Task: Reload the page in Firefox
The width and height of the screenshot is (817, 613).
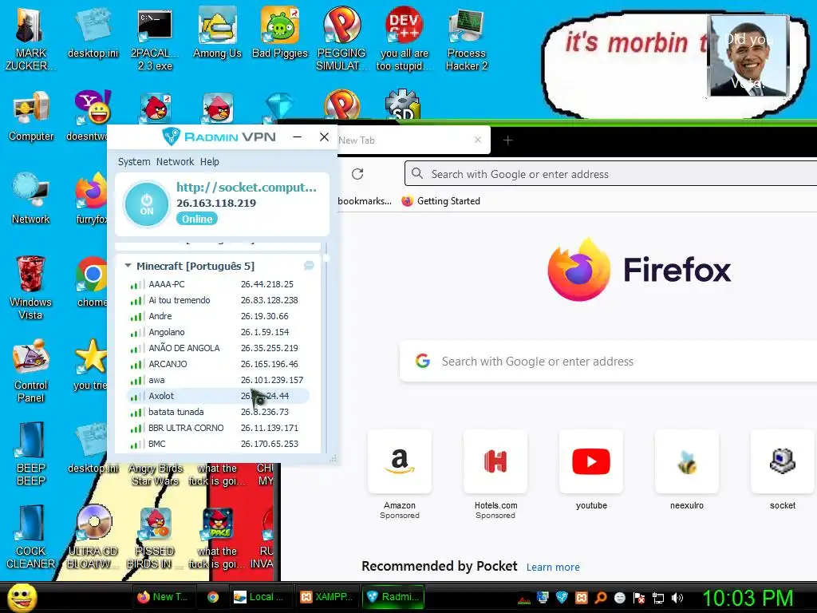Action: [357, 174]
